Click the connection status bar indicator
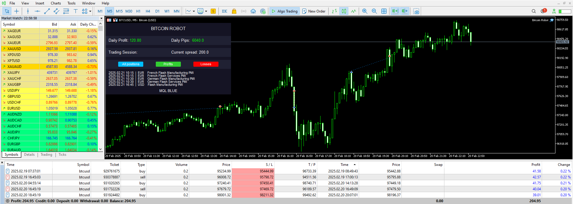The height and width of the screenshot is (204, 573). tap(565, 11)
